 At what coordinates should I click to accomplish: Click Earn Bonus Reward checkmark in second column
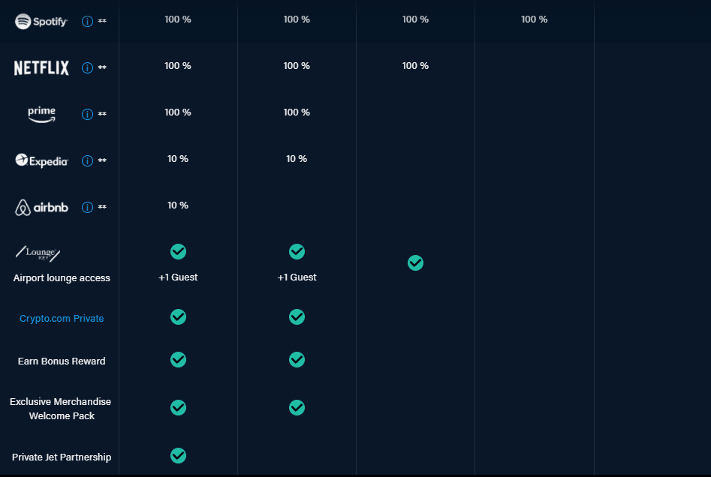coord(297,360)
